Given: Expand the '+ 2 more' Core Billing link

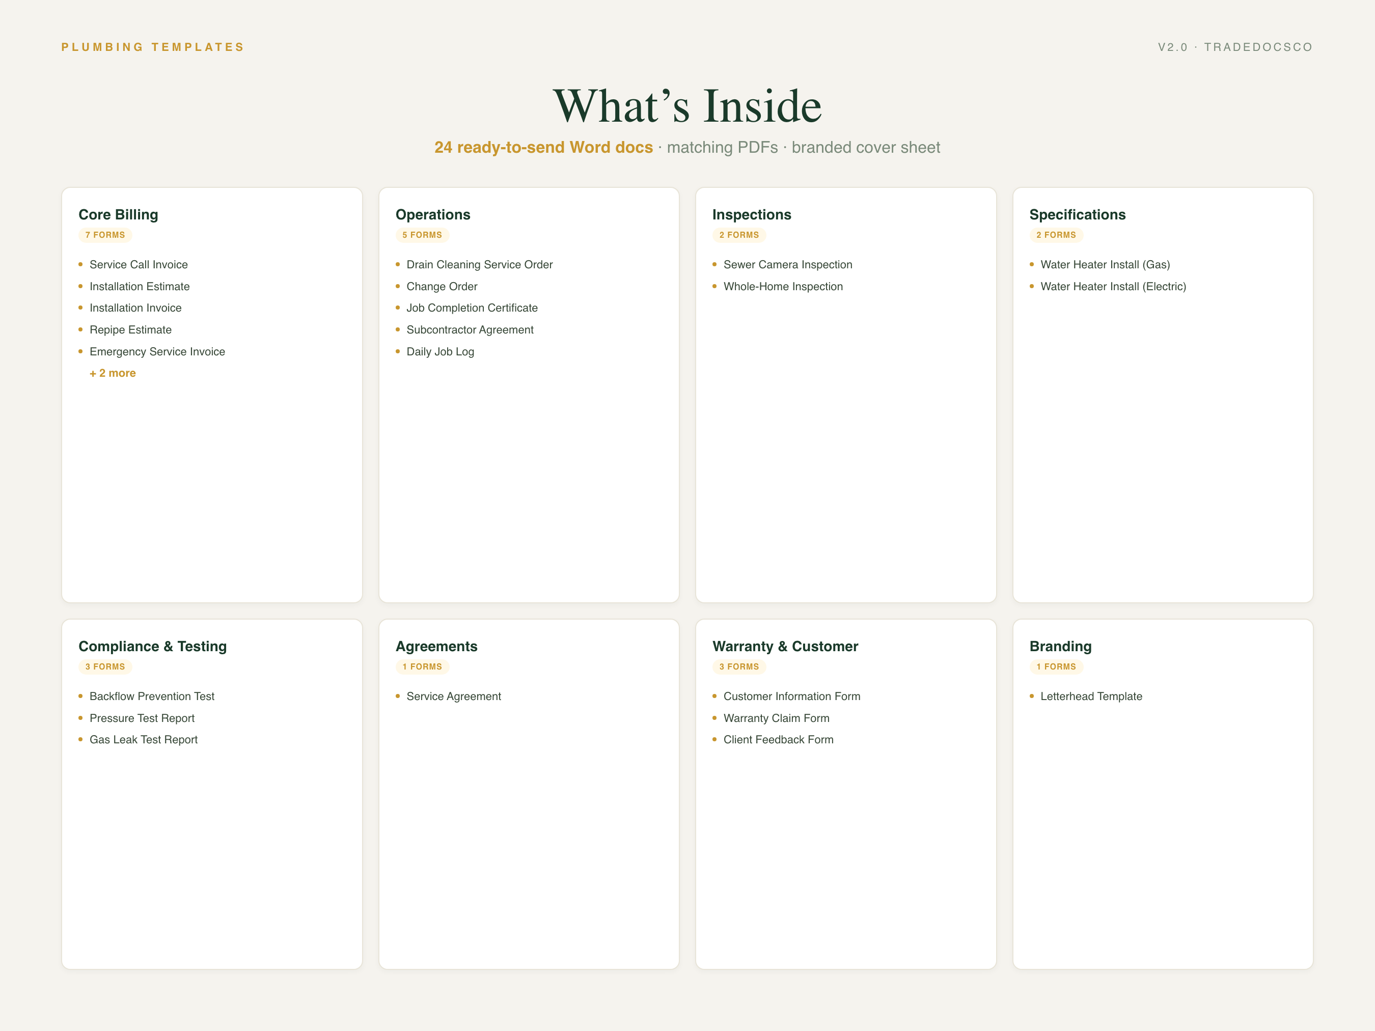Looking at the screenshot, I should [113, 373].
